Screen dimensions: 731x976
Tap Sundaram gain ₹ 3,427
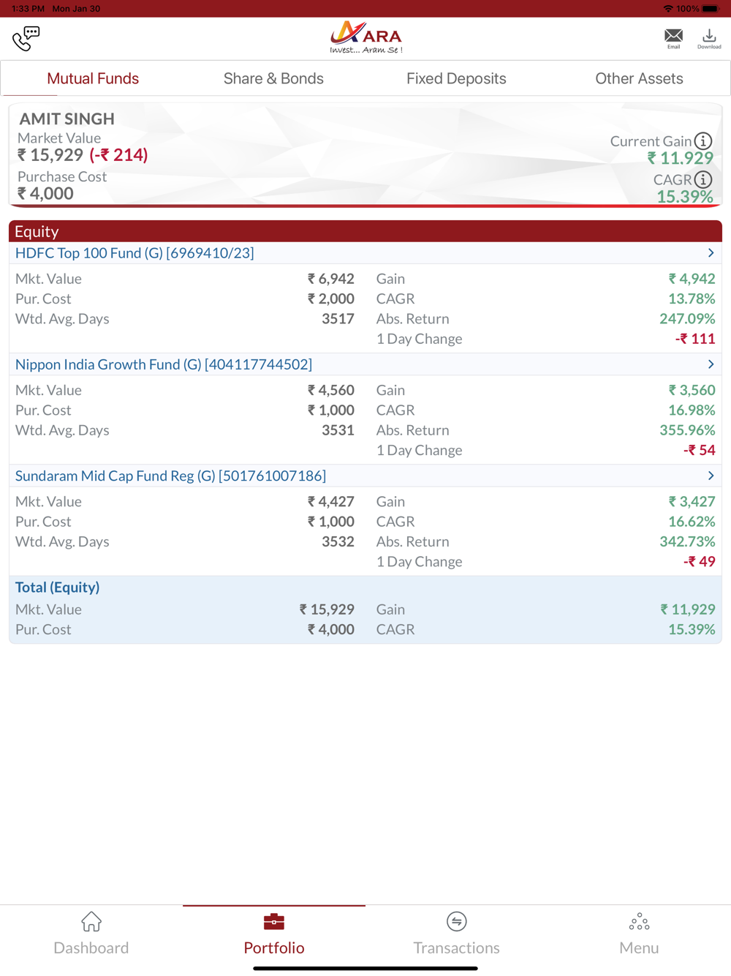click(692, 501)
